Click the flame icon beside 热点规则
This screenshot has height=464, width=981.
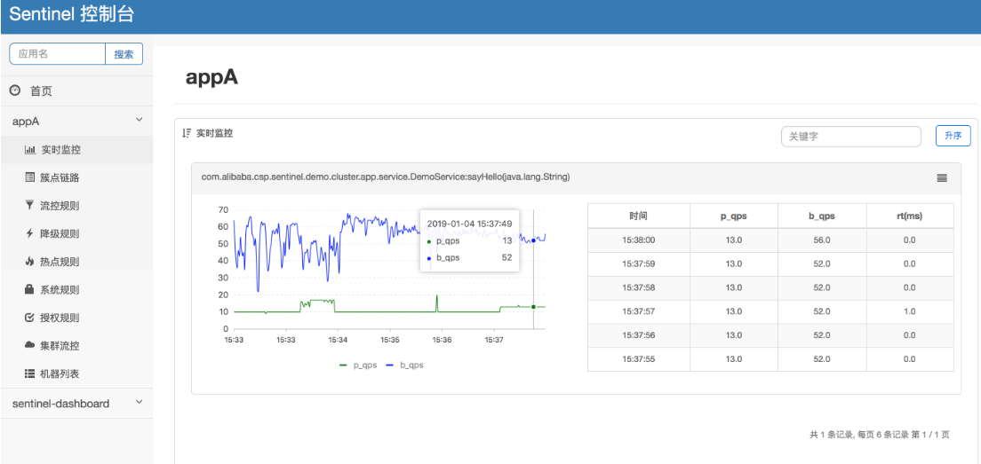coord(29,262)
